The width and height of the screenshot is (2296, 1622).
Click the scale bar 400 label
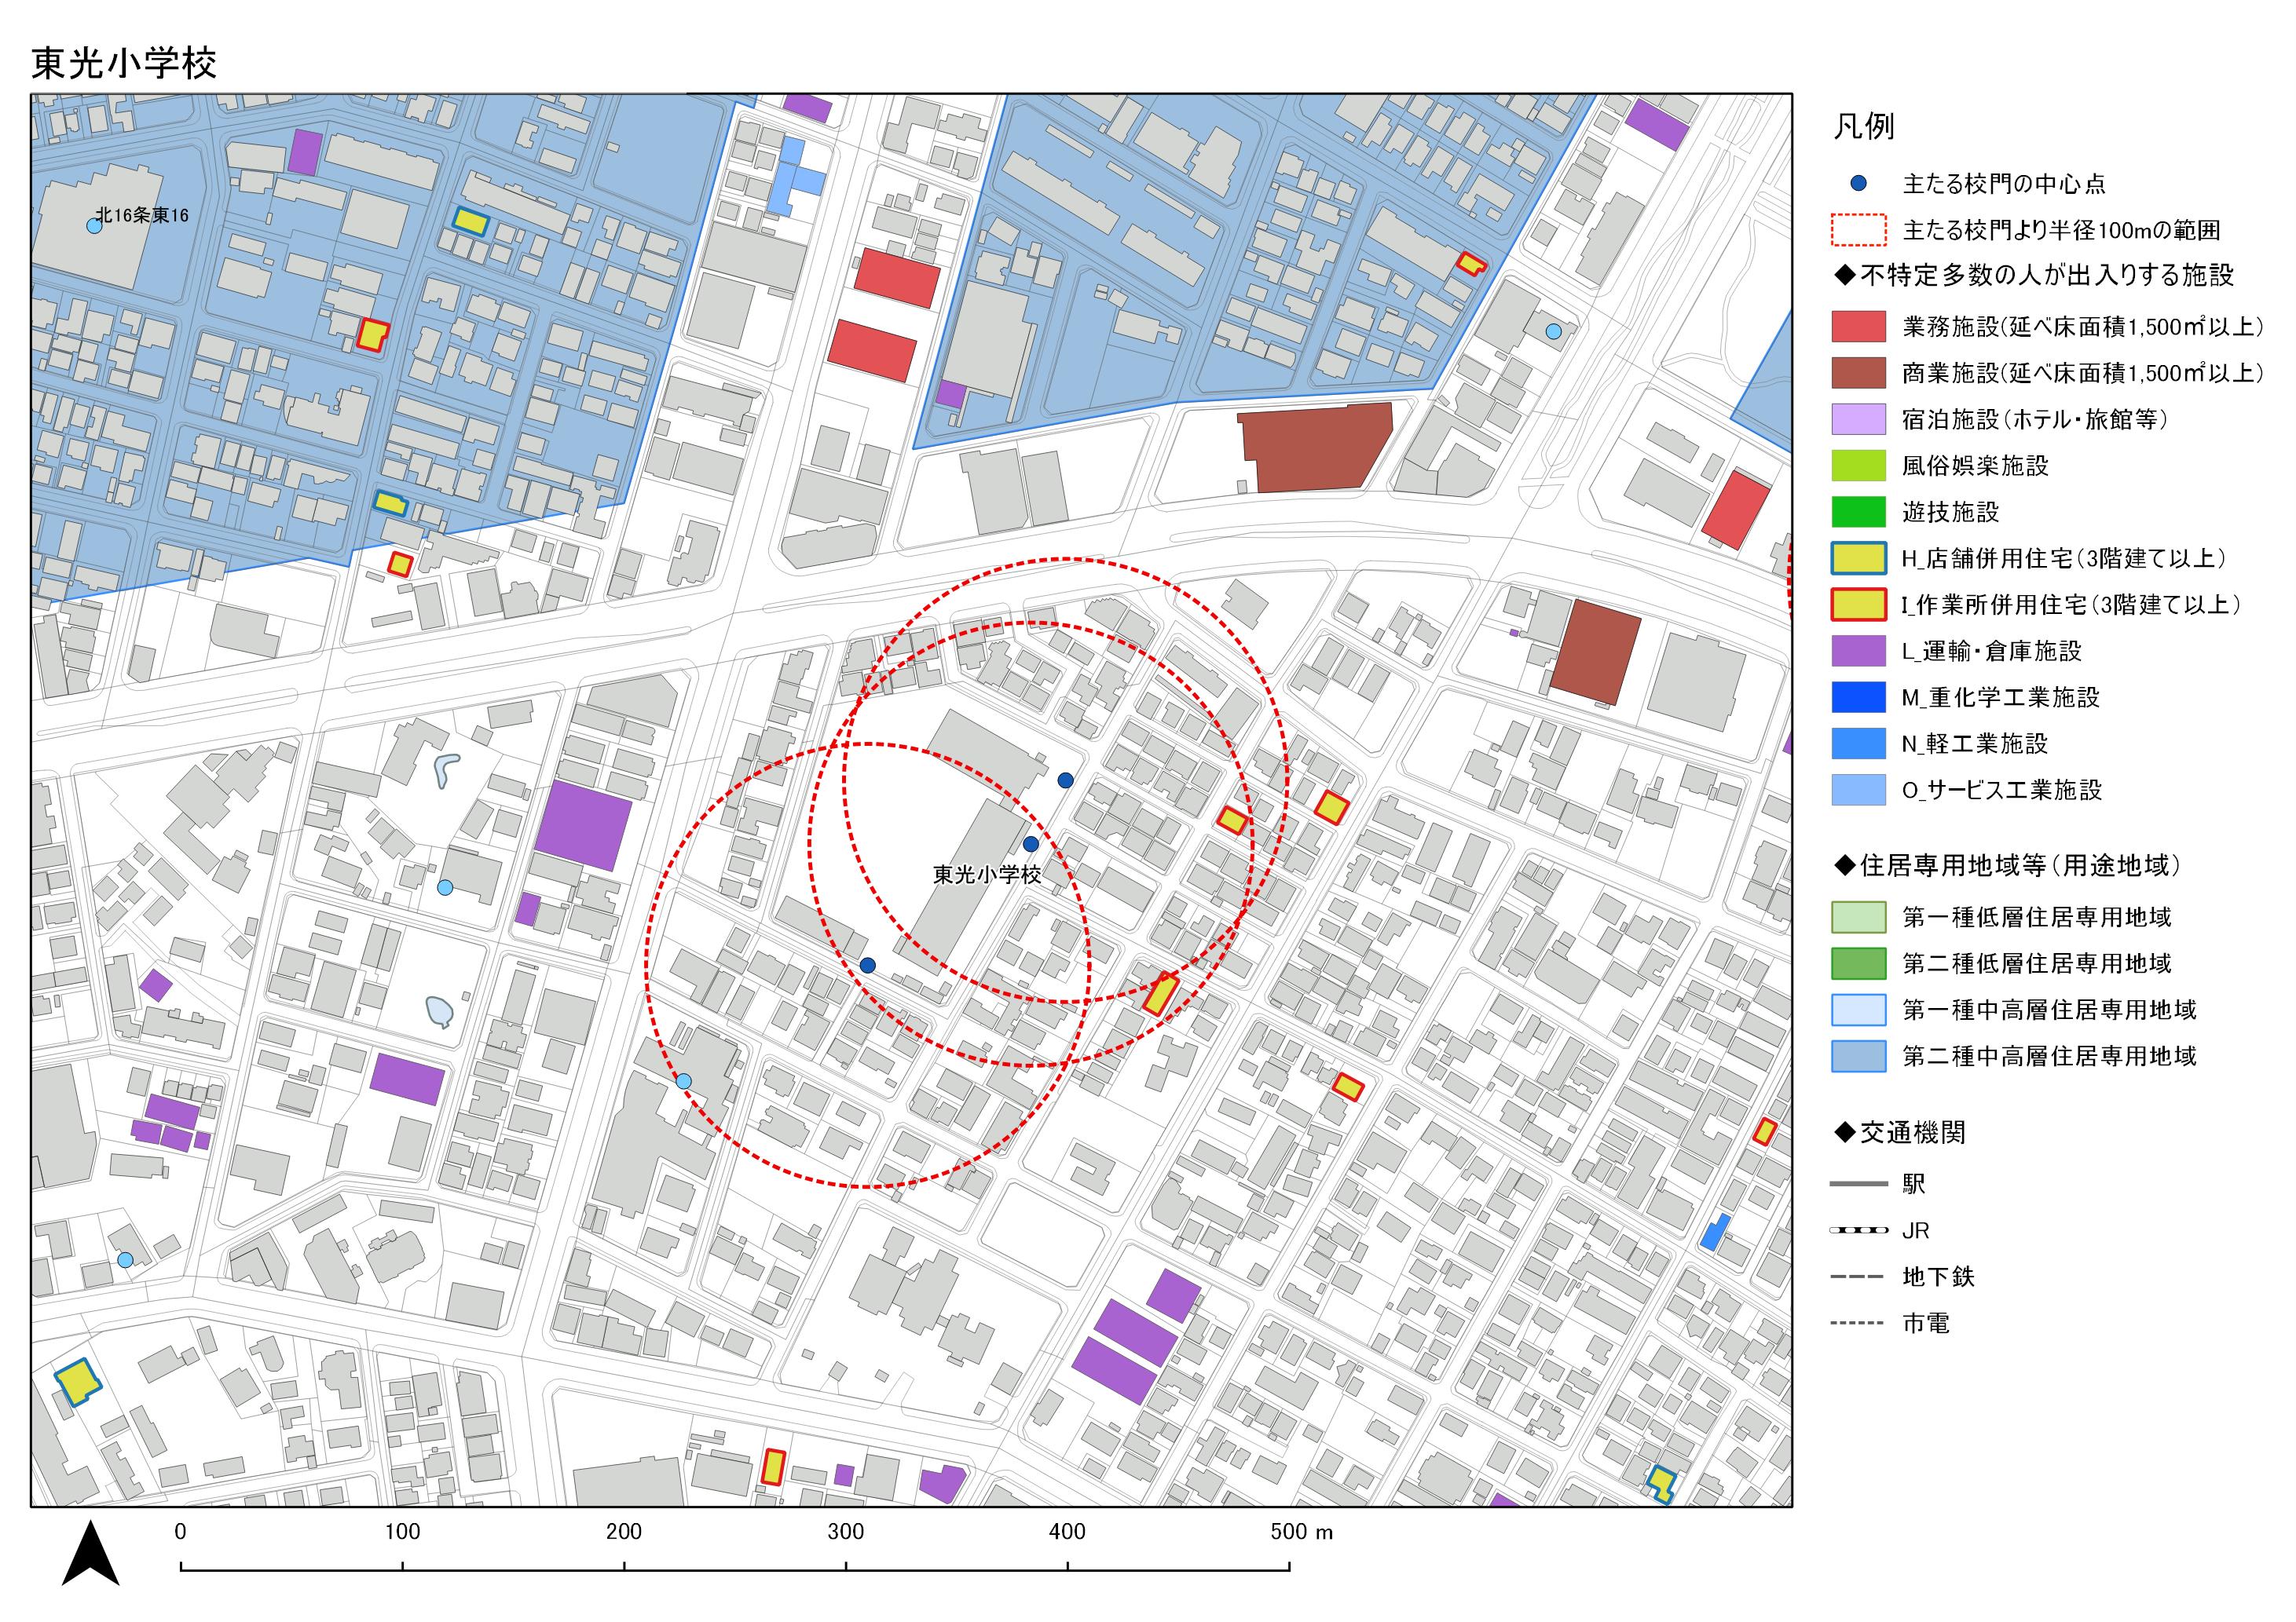click(1067, 1532)
